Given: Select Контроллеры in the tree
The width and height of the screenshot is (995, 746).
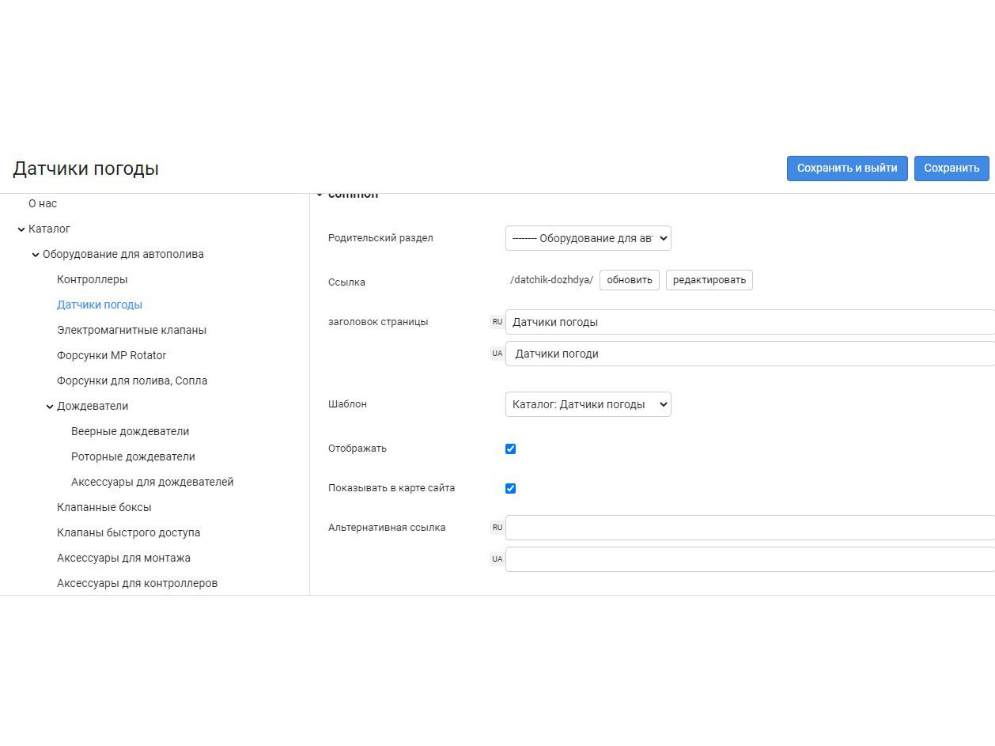Looking at the screenshot, I should (x=92, y=279).
